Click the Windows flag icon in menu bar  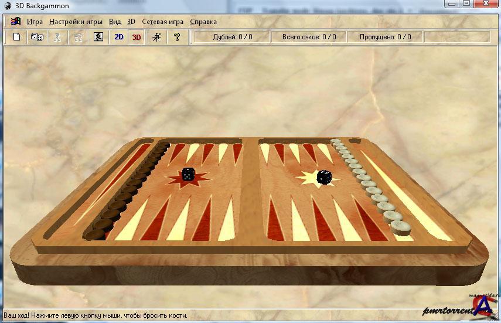click(x=15, y=22)
